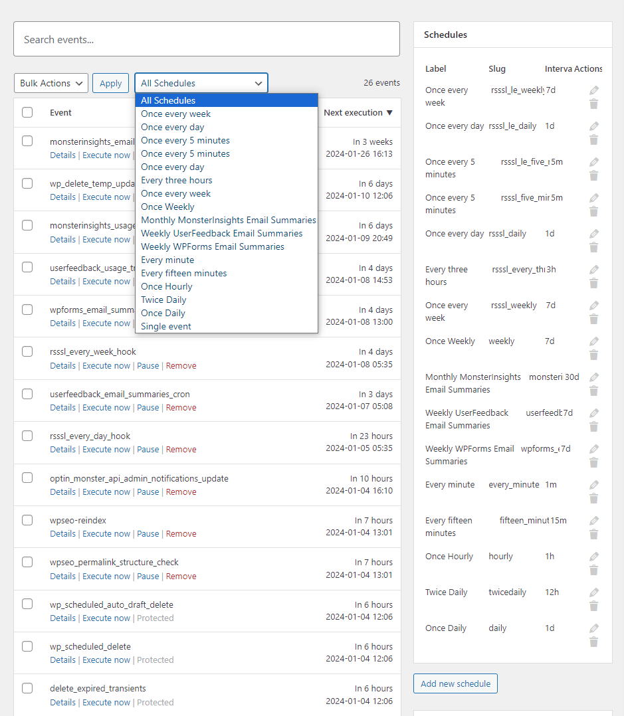Viewport: 624px width, 716px height.
Task: Edit Weekly UserFeedback Email Summaries schedule
Action: point(594,413)
